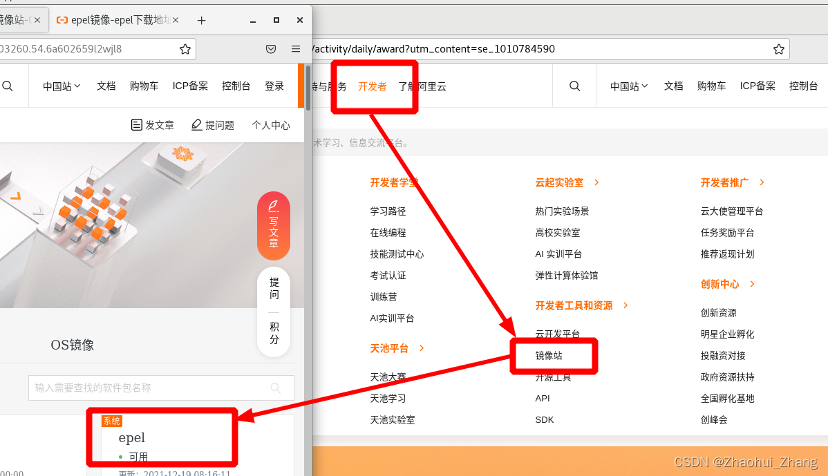Open 明星企业孵化 link
The width and height of the screenshot is (828, 476).
pyautogui.click(x=727, y=334)
